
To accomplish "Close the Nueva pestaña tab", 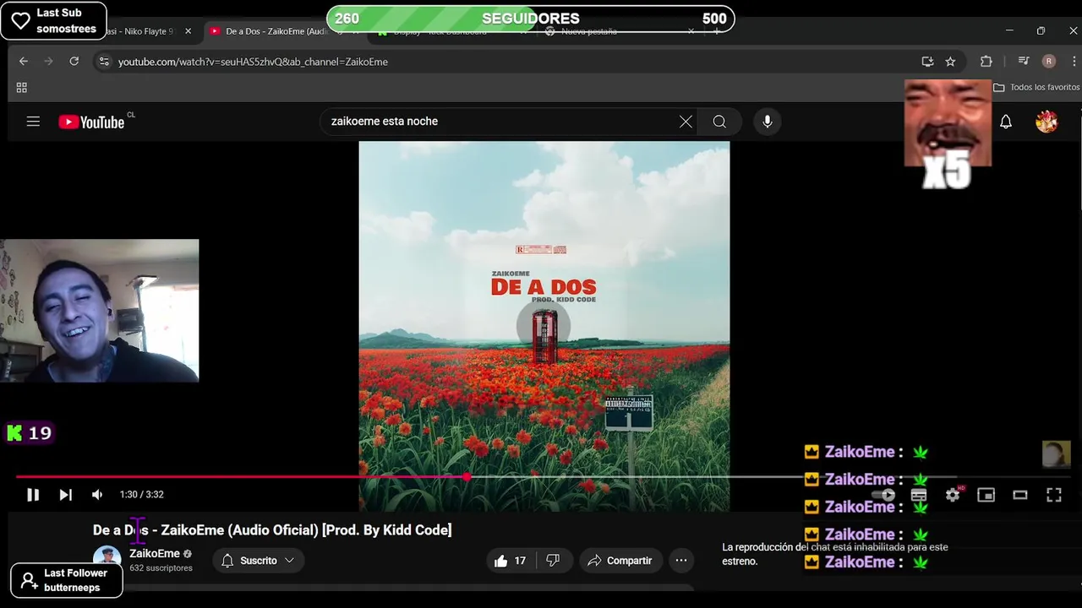I will (x=691, y=31).
